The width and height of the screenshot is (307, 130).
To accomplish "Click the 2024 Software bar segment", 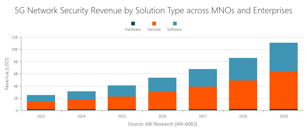I will (81, 95).
